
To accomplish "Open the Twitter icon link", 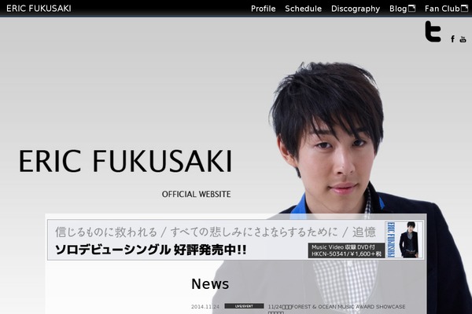I will 433,31.
